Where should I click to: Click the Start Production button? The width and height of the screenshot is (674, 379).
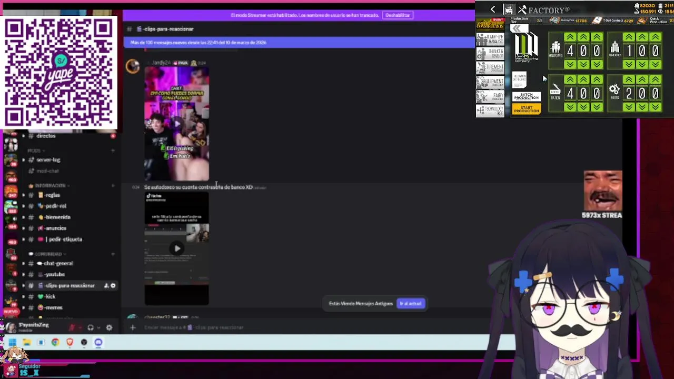pyautogui.click(x=527, y=108)
